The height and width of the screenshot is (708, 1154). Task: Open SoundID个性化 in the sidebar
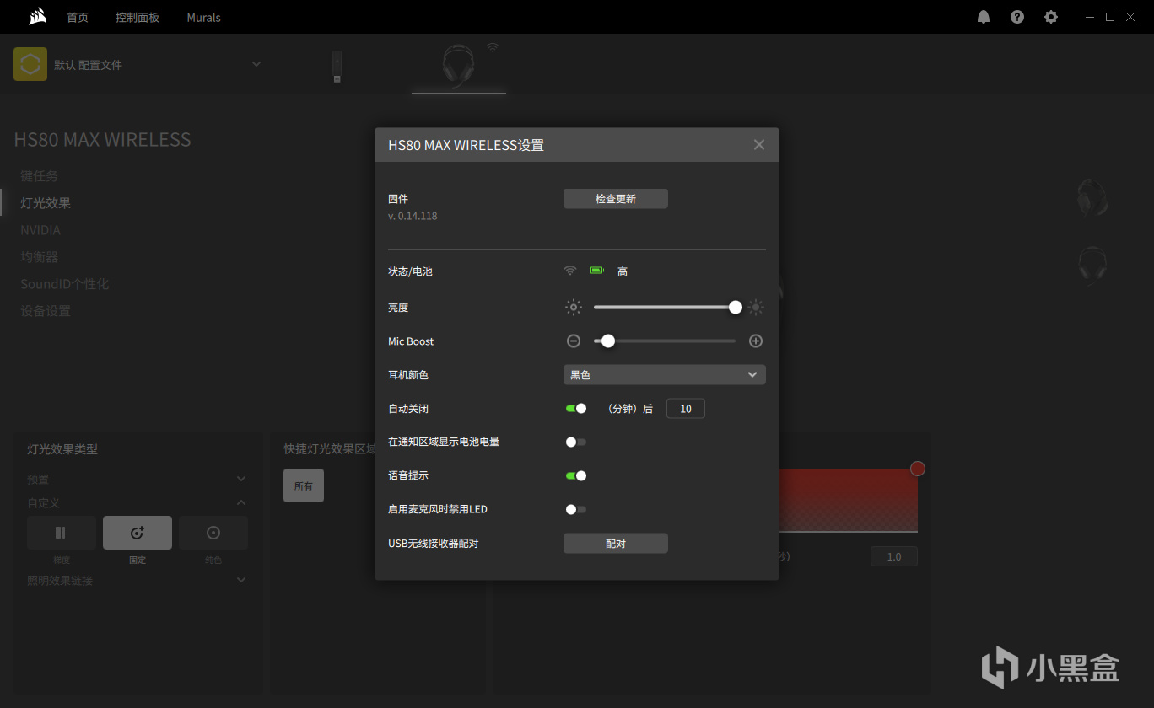65,283
